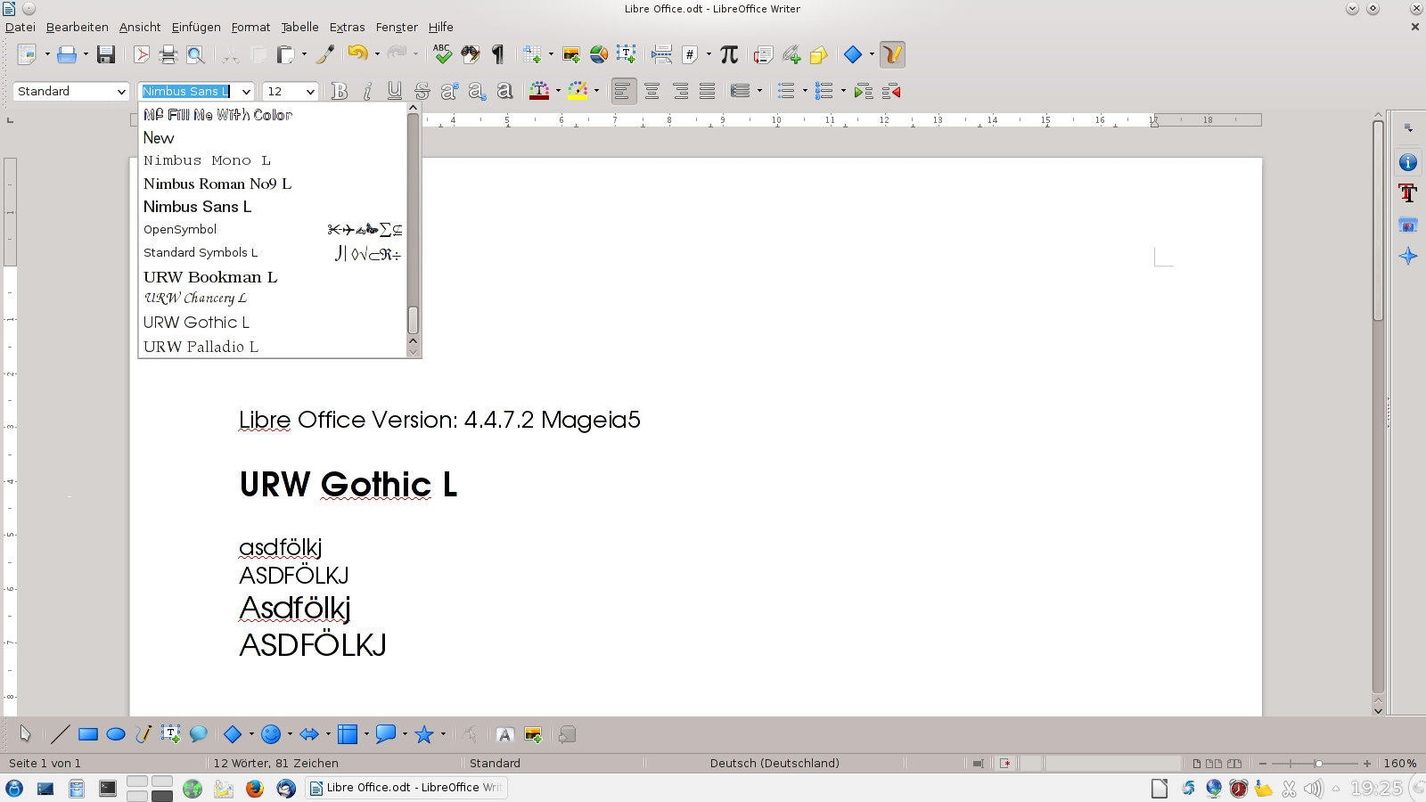1426x802 pixels.
Task: Open Fontwork gallery from drawing bar
Action: (x=504, y=734)
